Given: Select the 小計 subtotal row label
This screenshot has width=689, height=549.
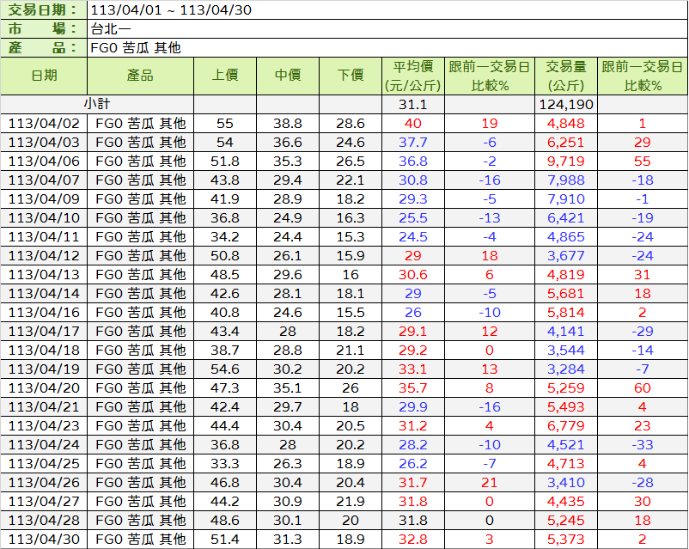Looking at the screenshot, I should pos(96,104).
